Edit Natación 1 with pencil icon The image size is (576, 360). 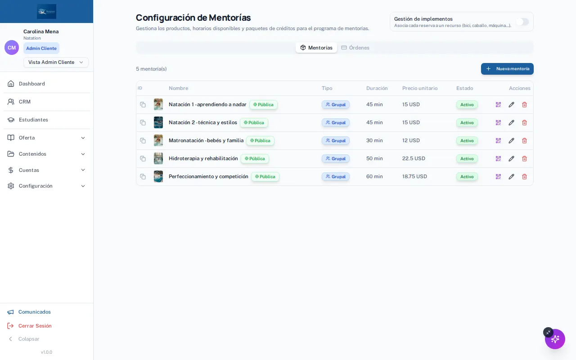coord(511,104)
